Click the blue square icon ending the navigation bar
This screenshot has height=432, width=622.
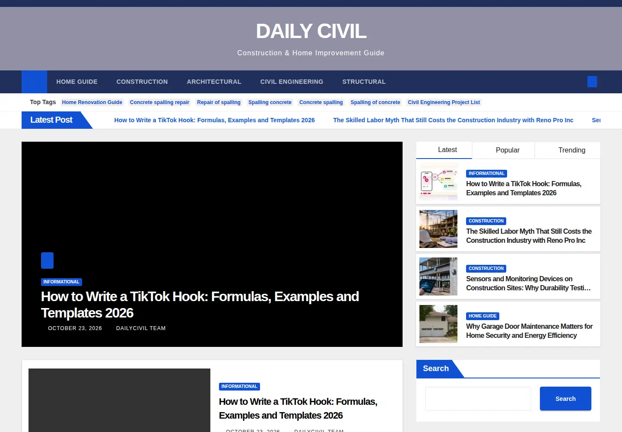pyautogui.click(x=592, y=82)
